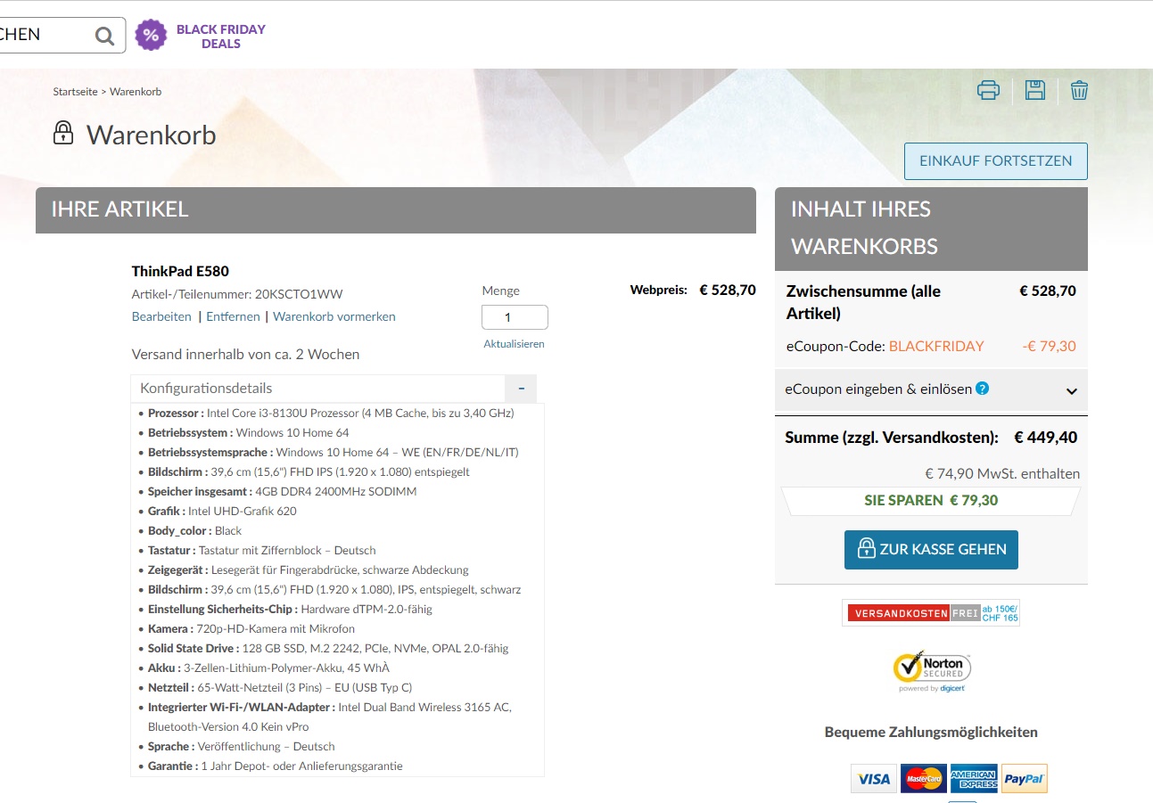Click the print cart icon
The width and height of the screenshot is (1153, 803).
(x=988, y=90)
